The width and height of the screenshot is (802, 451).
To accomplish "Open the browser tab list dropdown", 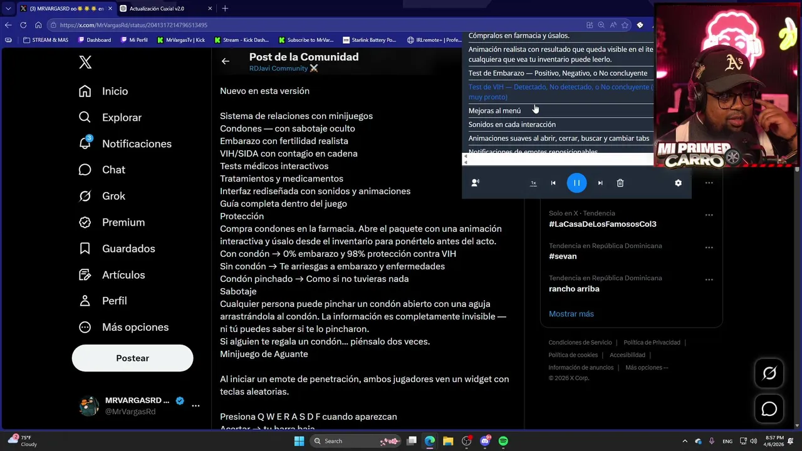I will pyautogui.click(x=8, y=8).
